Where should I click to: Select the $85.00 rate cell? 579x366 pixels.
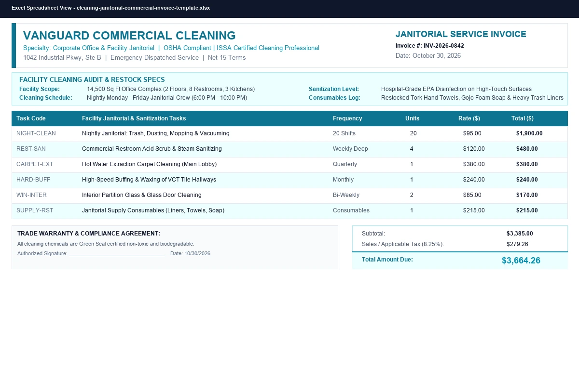tap(472, 195)
